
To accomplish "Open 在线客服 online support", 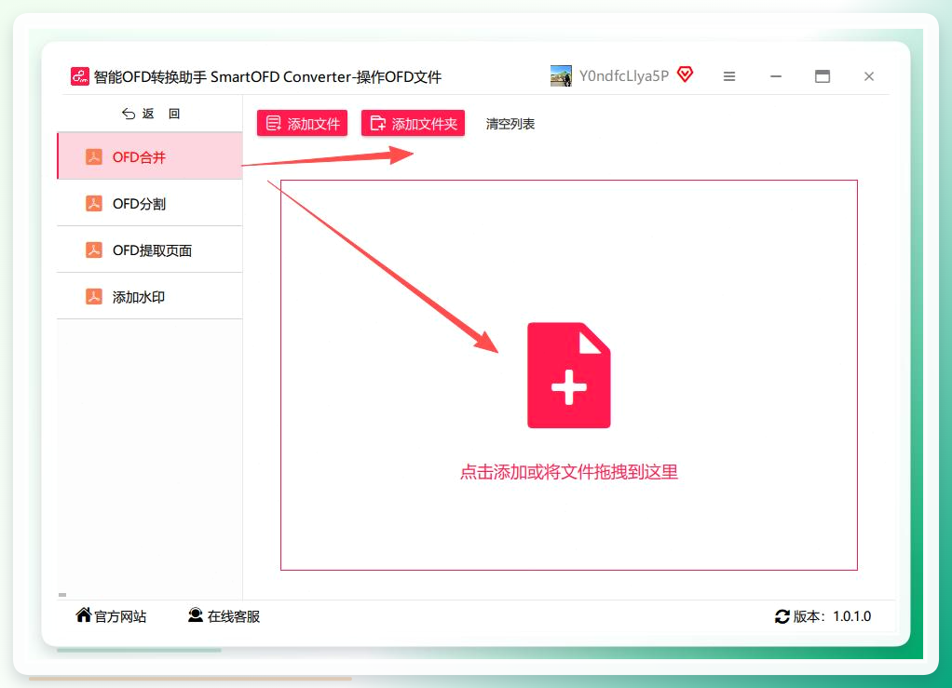I will [x=234, y=616].
